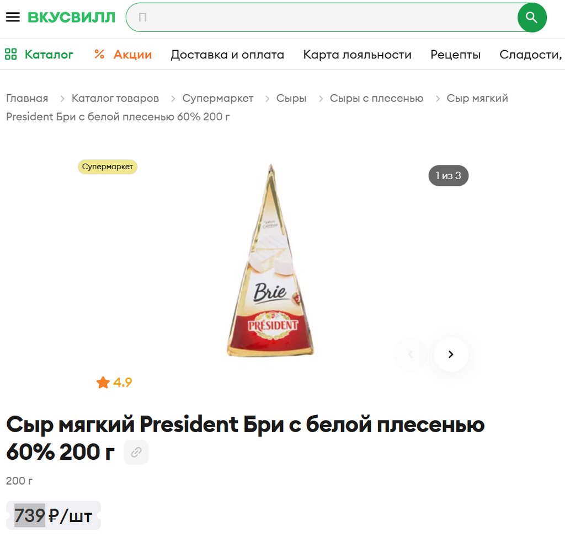The height and width of the screenshot is (538, 565).
Task: Open the hamburger menu
Action: pyautogui.click(x=13, y=17)
